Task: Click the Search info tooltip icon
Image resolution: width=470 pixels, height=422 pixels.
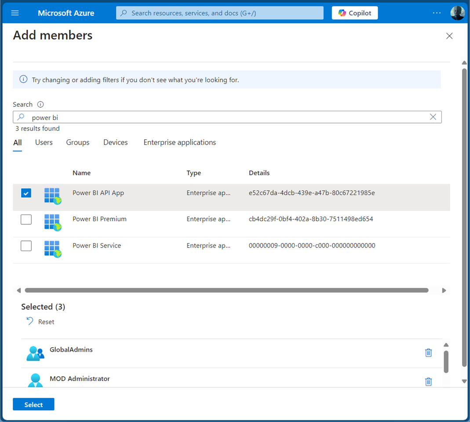Action: pyautogui.click(x=40, y=105)
